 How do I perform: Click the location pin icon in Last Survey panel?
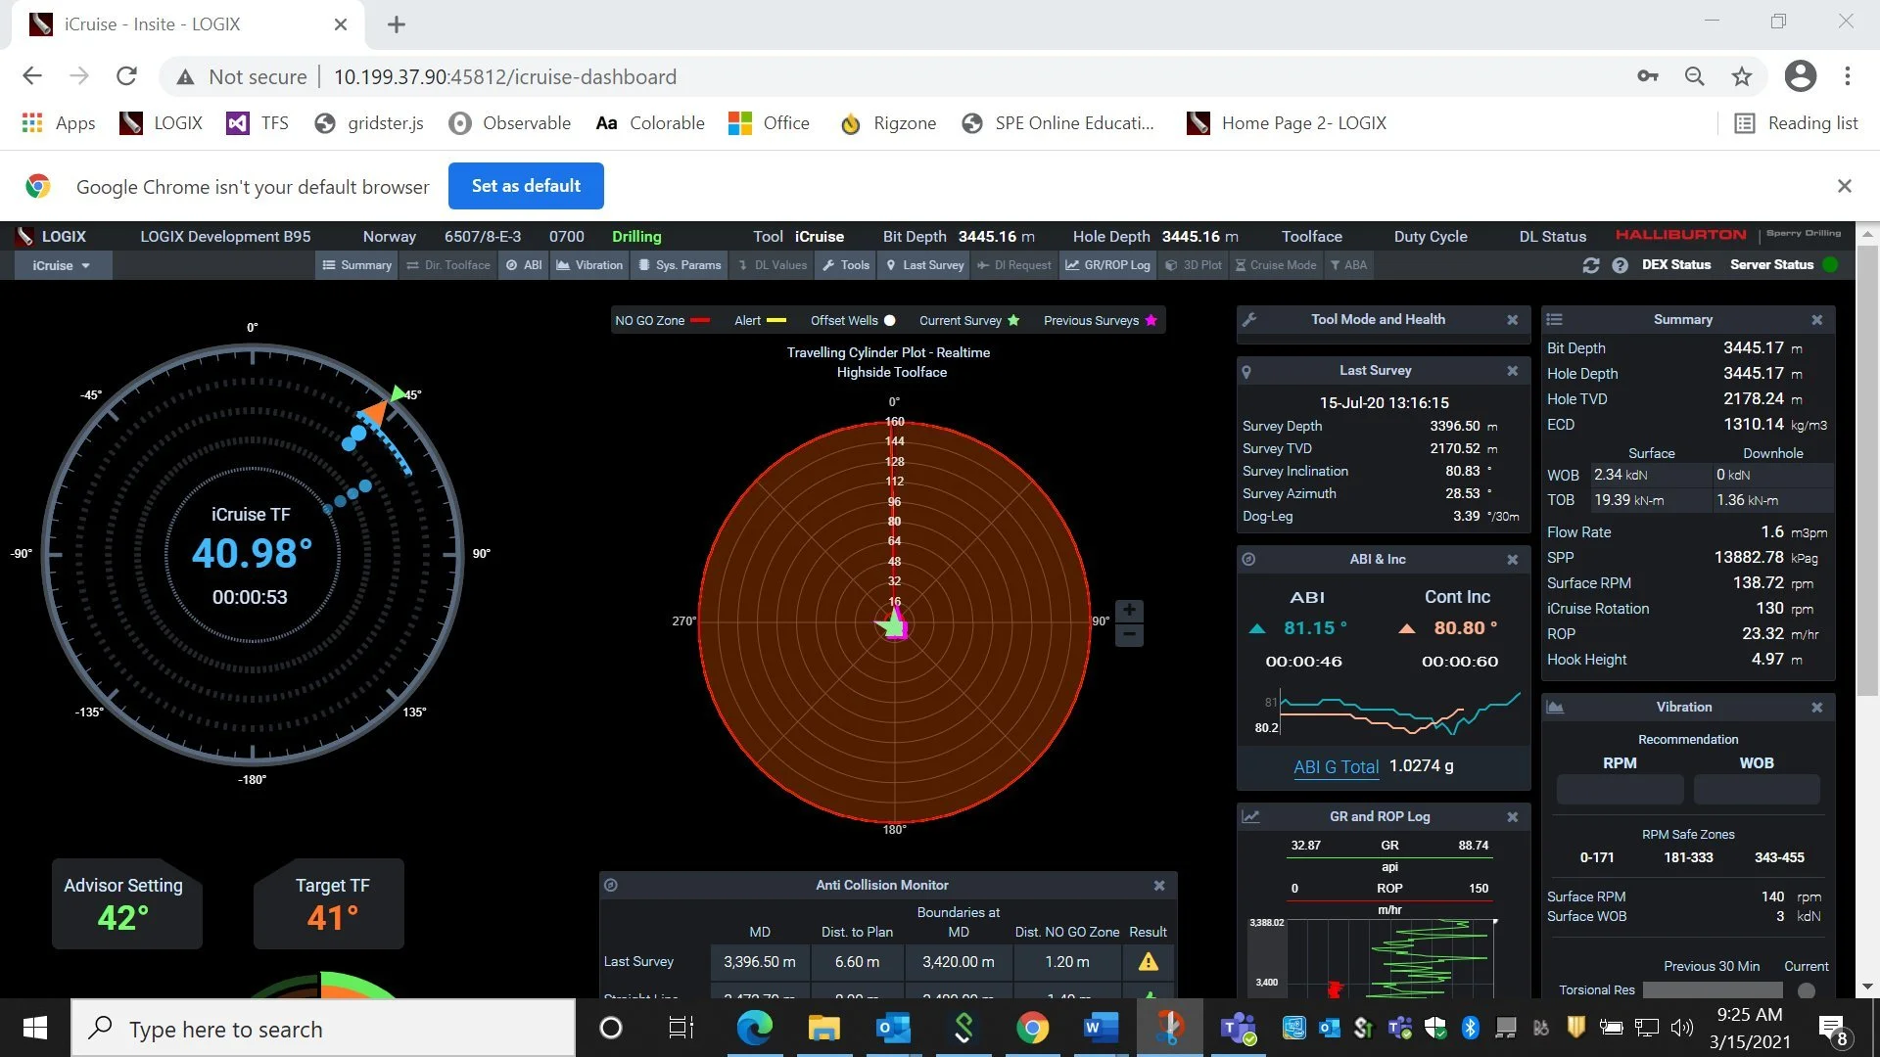coord(1246,371)
